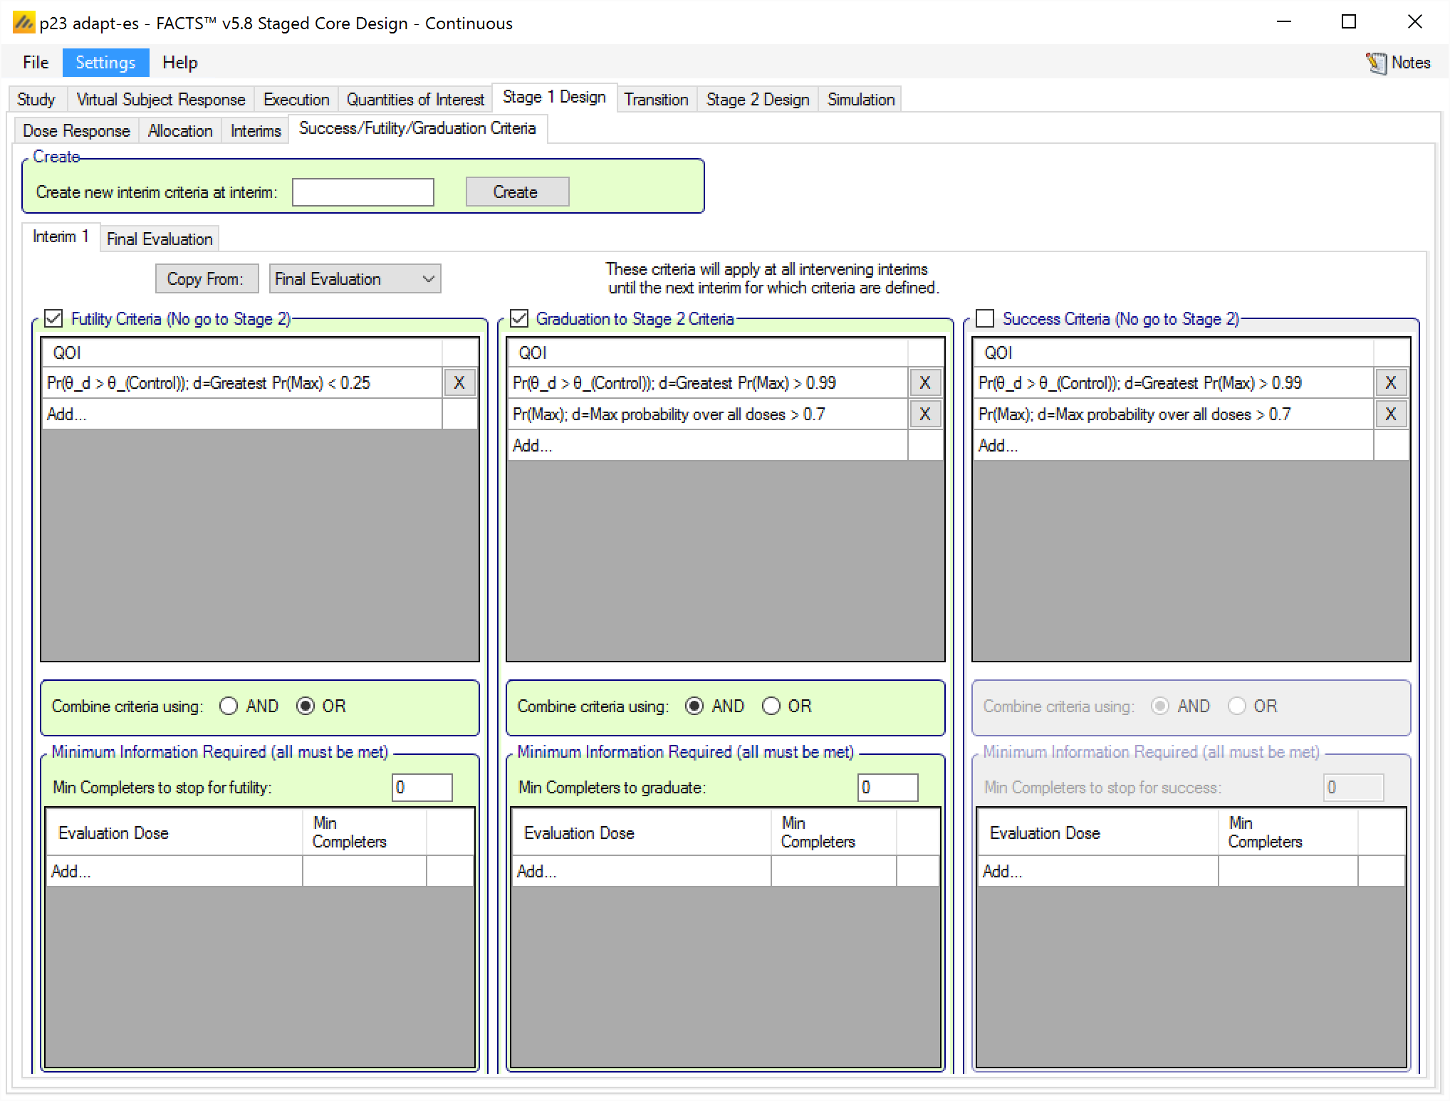Open the Copy From dropdown list
1450x1101 pixels.
[x=355, y=278]
